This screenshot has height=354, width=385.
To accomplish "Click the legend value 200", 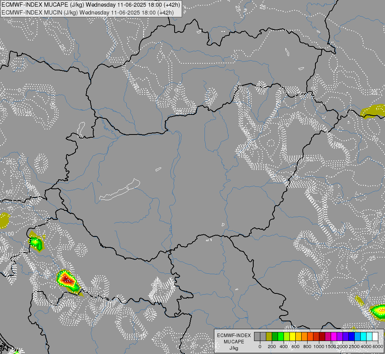I will pos(272,347).
